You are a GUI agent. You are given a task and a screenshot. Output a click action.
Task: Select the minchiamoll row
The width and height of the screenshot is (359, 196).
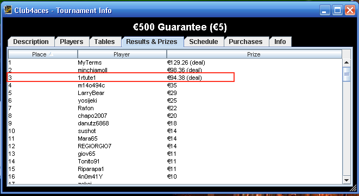point(175,70)
